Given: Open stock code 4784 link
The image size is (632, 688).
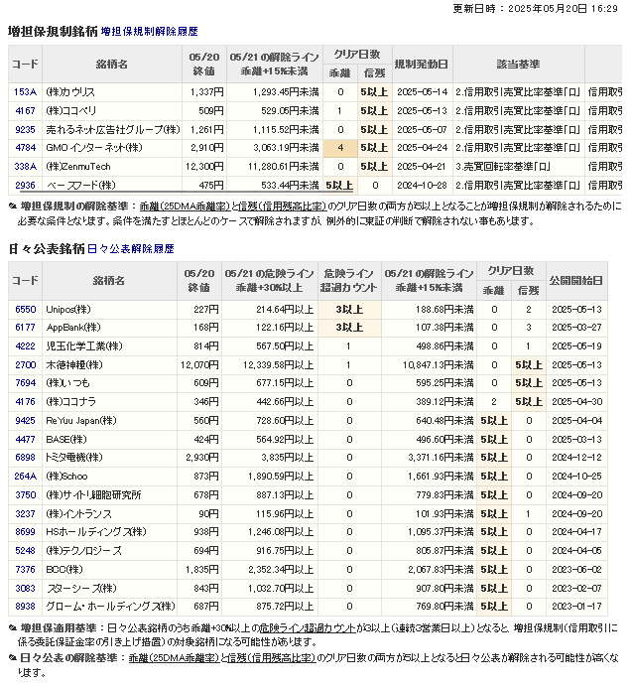Looking at the screenshot, I should (25, 148).
